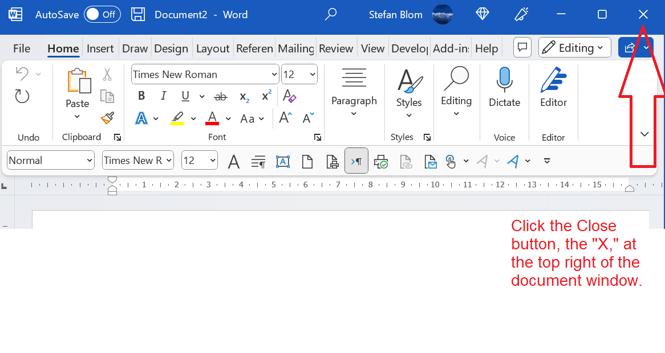Click the Format Painter icon
The height and width of the screenshot is (353, 665).
[x=106, y=118]
